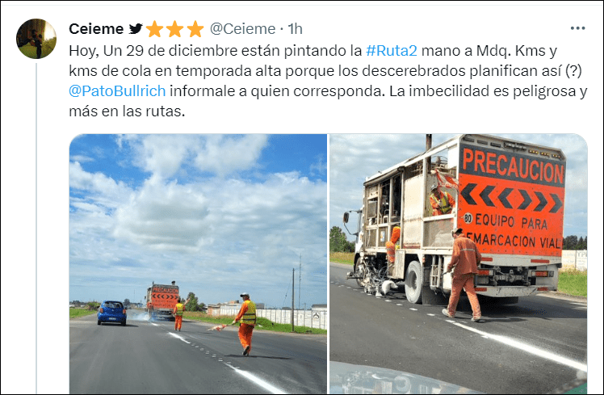Open the #Ruta2 hashtag

[392, 50]
